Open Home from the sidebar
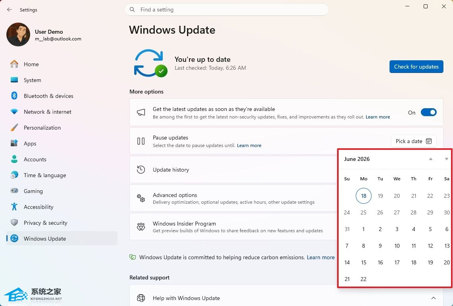 [62, 64]
